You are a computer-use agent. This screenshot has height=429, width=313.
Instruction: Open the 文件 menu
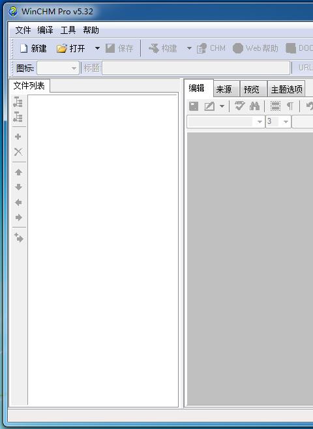23,30
